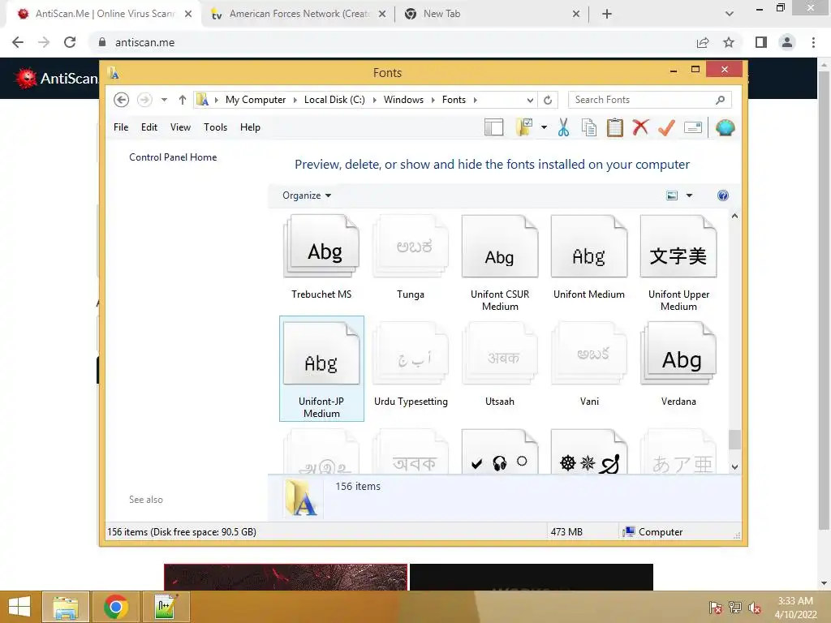Select Unifont Upper Medium font
The width and height of the screenshot is (831, 623).
678,264
